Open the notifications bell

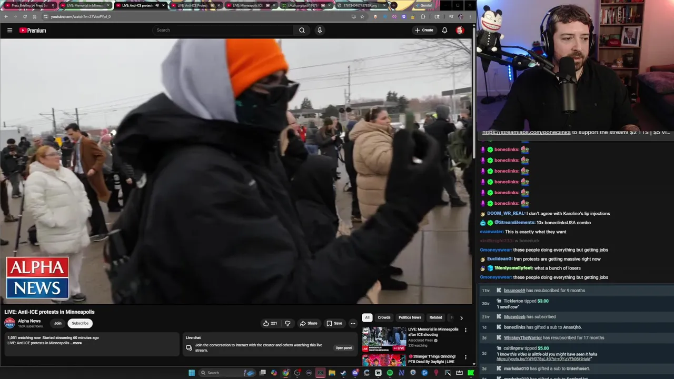[444, 30]
